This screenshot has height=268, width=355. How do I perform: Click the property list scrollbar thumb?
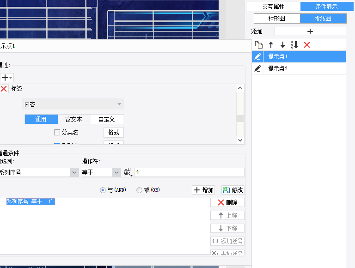coord(240,118)
